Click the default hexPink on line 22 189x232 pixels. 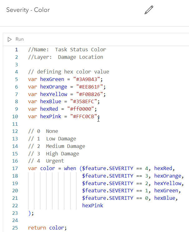point(93,206)
